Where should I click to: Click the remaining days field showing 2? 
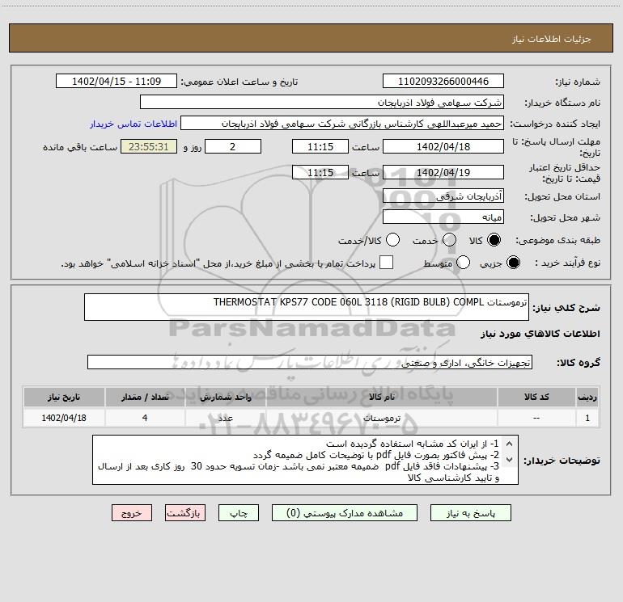click(233, 146)
